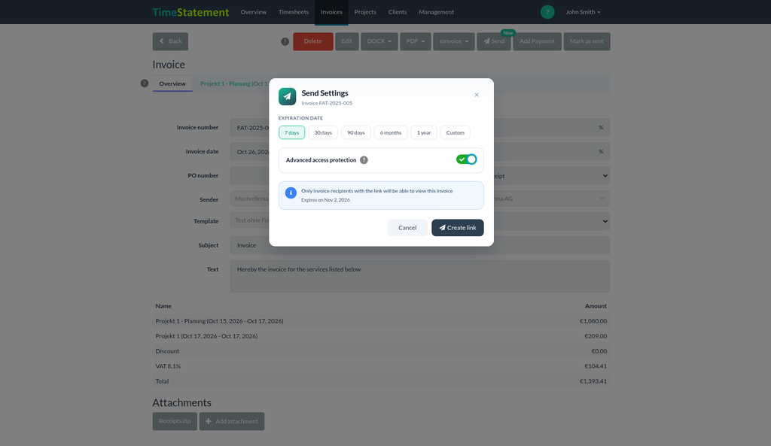771x446 pixels.
Task: Click the TimeStatement logo
Action: [190, 12]
